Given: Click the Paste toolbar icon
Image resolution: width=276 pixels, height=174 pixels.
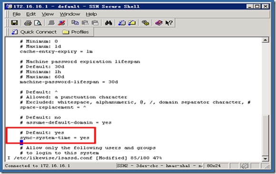Looking at the screenshot, I should click(85, 23).
